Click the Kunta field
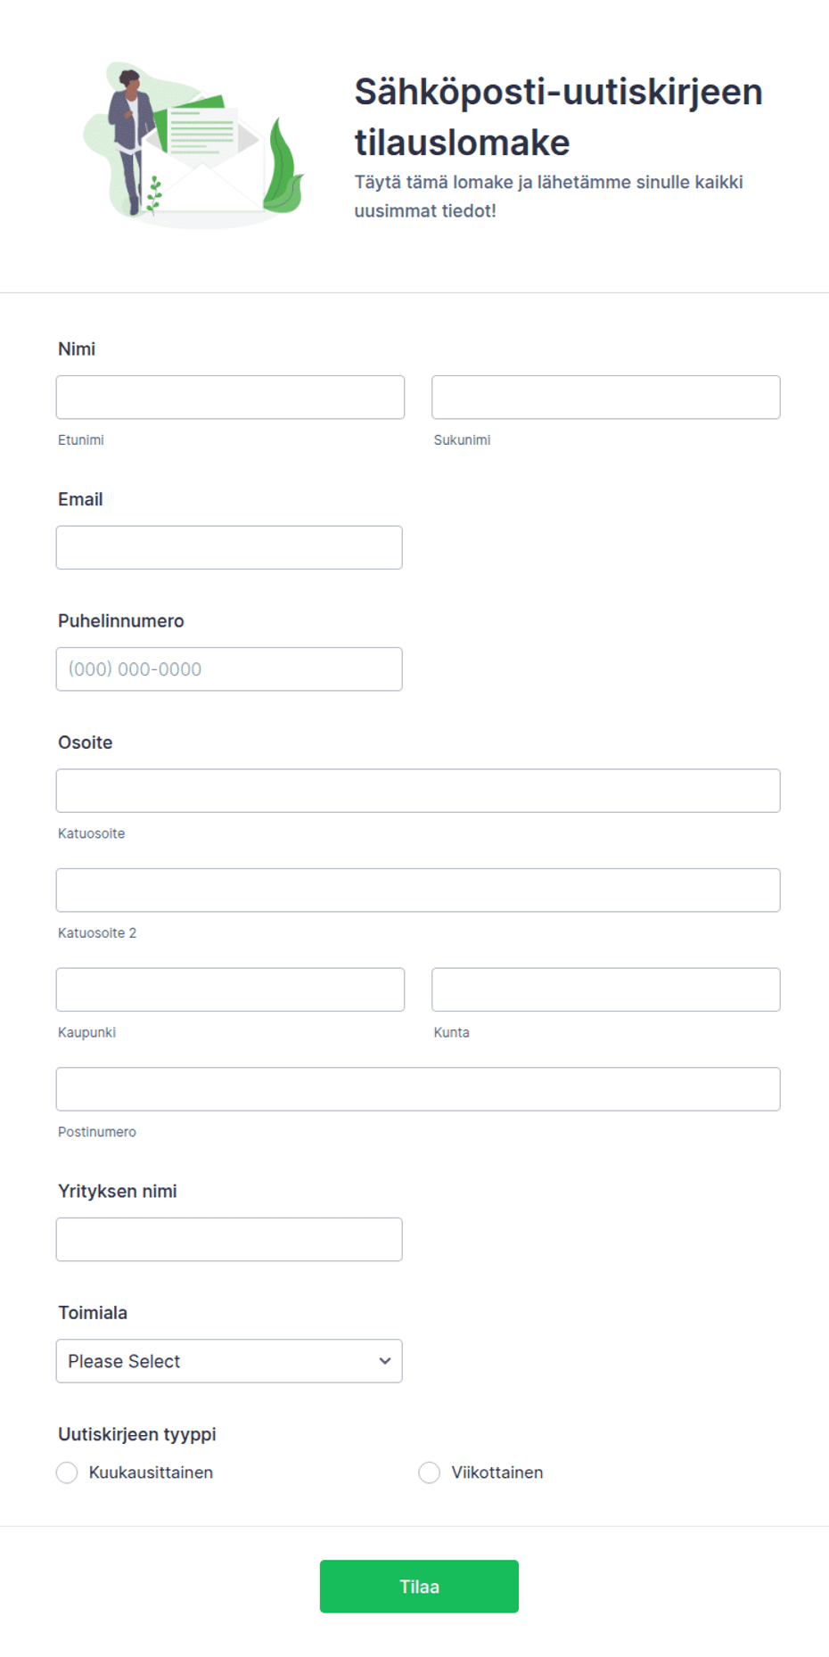The image size is (829, 1657). pyautogui.click(x=606, y=989)
